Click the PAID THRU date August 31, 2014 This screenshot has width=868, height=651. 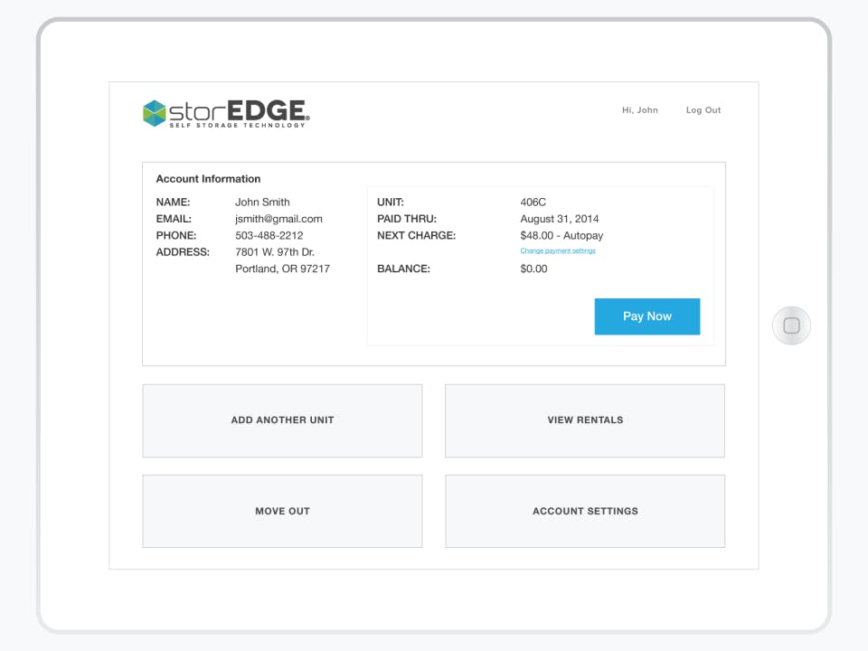(560, 218)
